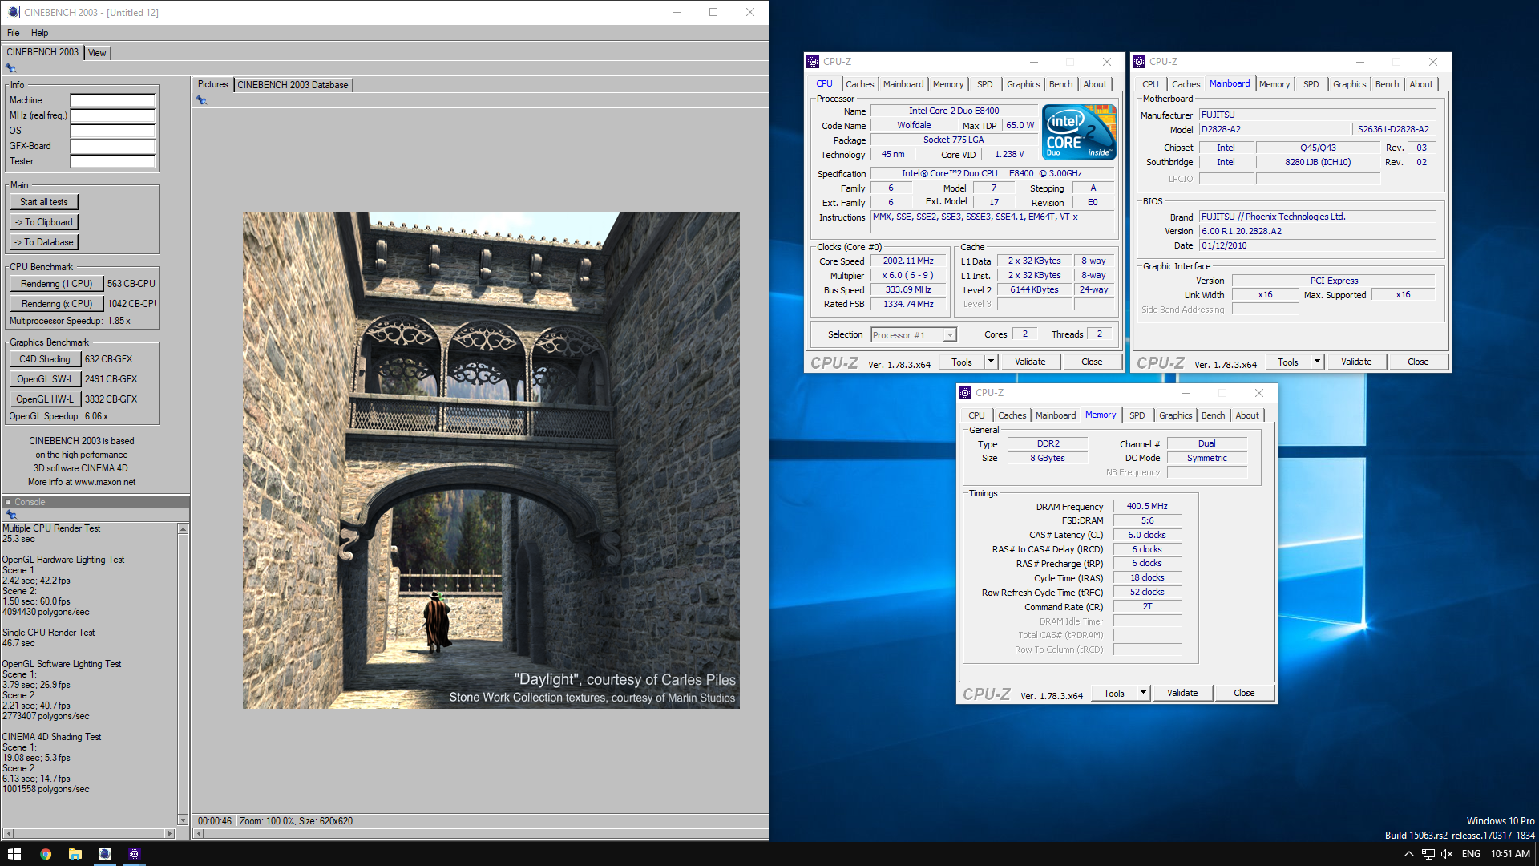The width and height of the screenshot is (1539, 866).
Task: Open CINEBENCH 2003 Database tab
Action: coord(293,85)
